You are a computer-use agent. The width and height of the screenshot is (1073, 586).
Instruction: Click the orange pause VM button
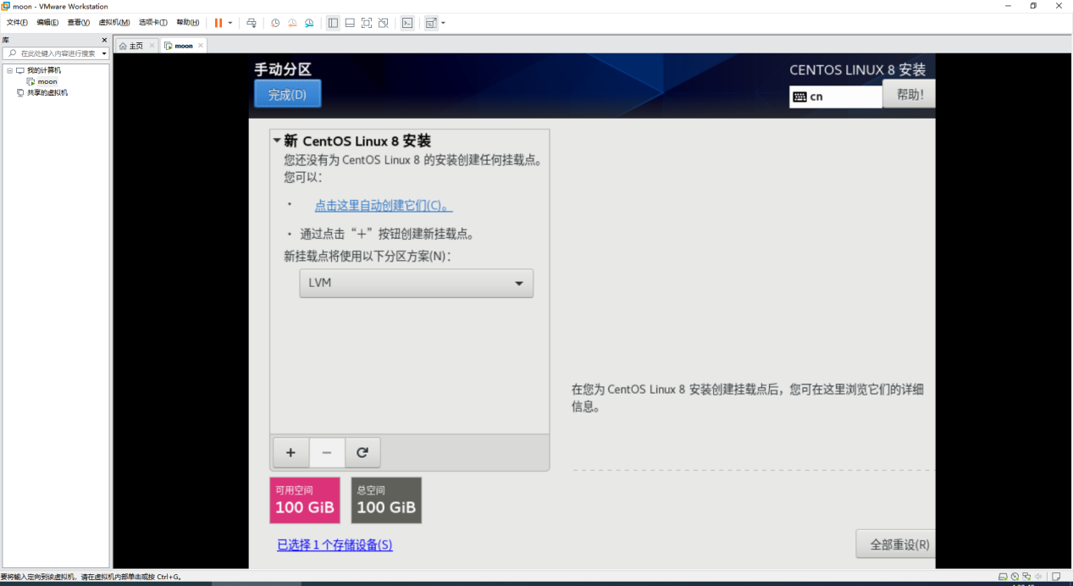pos(218,23)
